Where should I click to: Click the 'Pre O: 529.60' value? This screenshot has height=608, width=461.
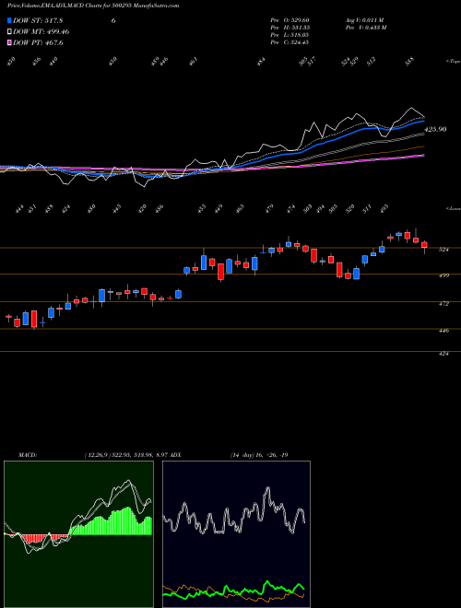pos(290,20)
